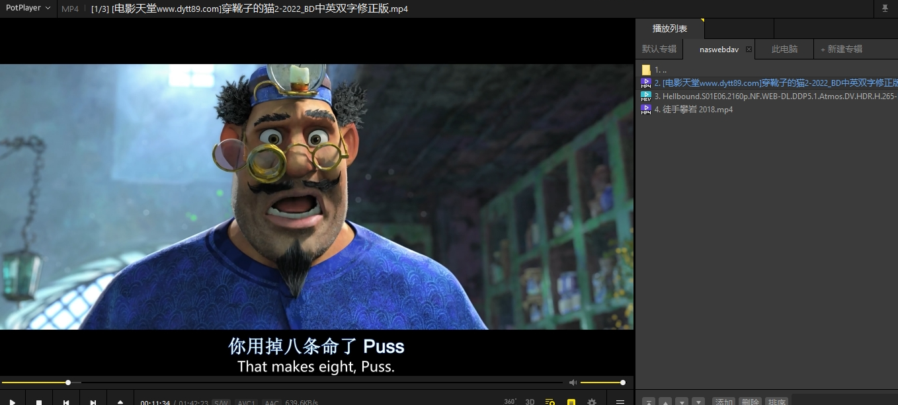Image resolution: width=898 pixels, height=405 pixels.
Task: Click the MP4 icon of 穿靴子的猫2
Action: (646, 83)
